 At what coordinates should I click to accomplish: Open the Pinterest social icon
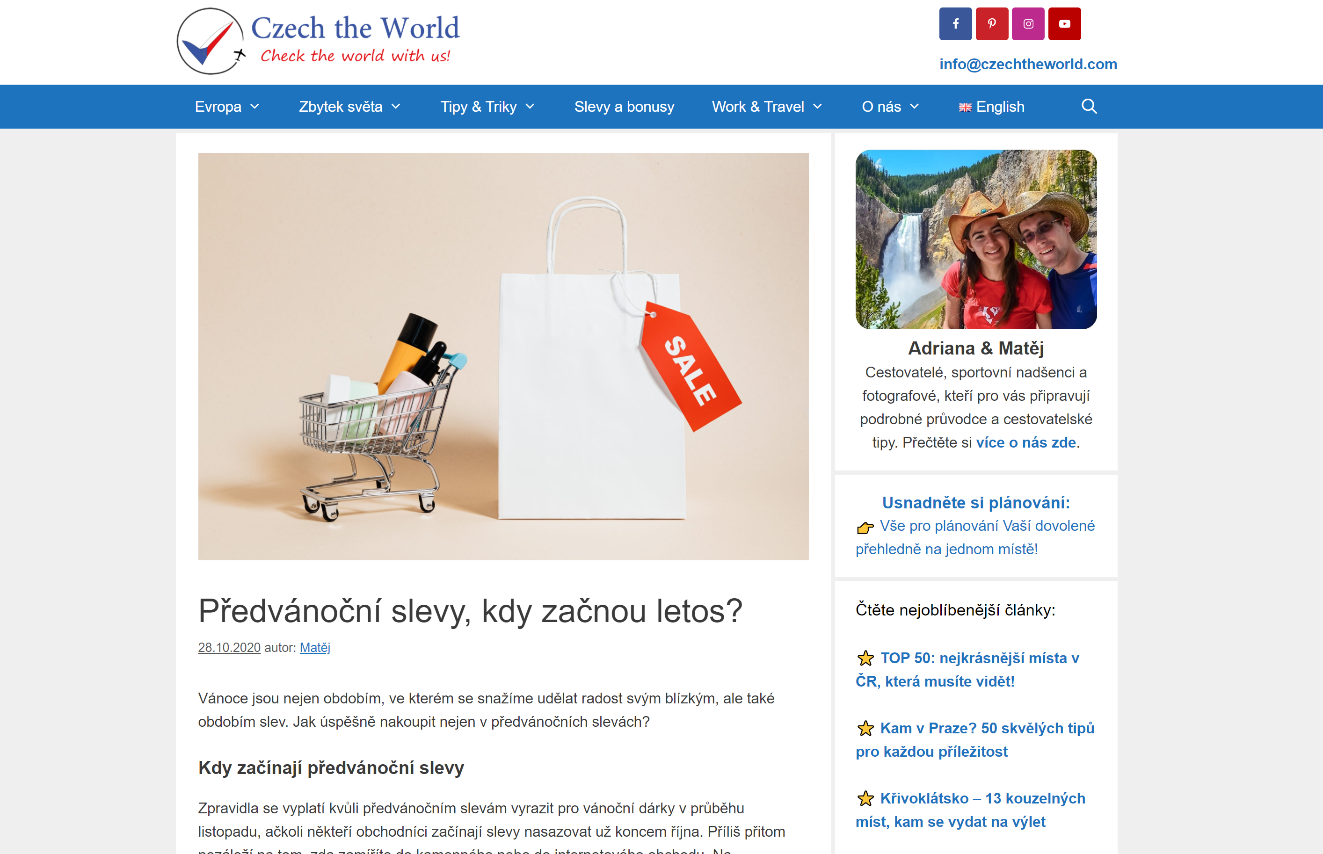992,24
